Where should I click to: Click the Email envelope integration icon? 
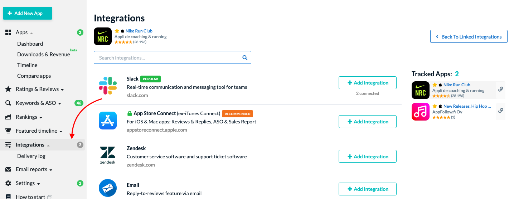(108, 188)
